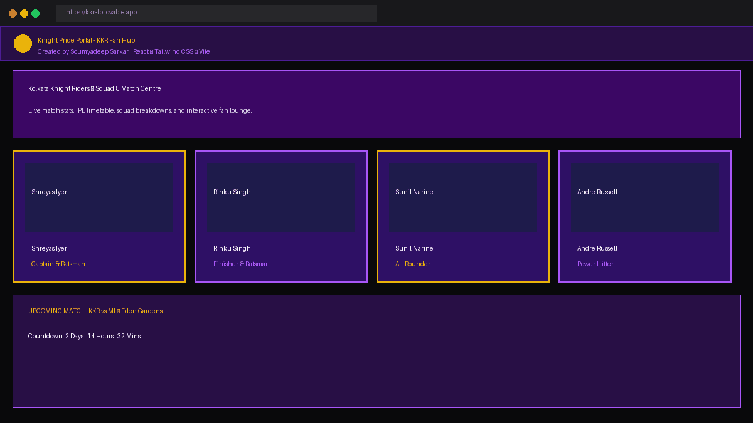
Task: Click the yellow minimize window dot
Action: tap(24, 13)
